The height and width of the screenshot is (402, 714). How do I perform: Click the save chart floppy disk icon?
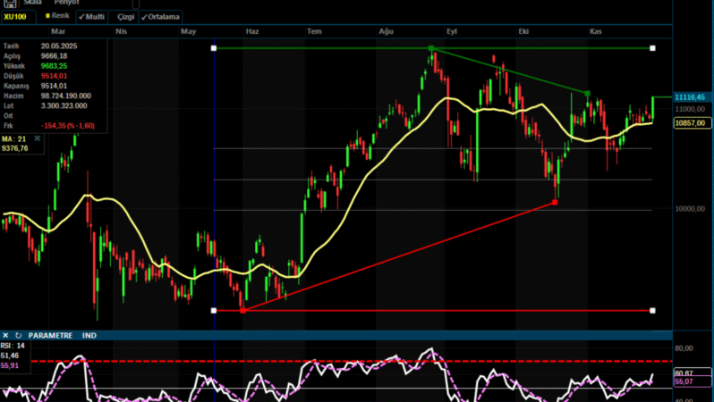click(x=9, y=4)
